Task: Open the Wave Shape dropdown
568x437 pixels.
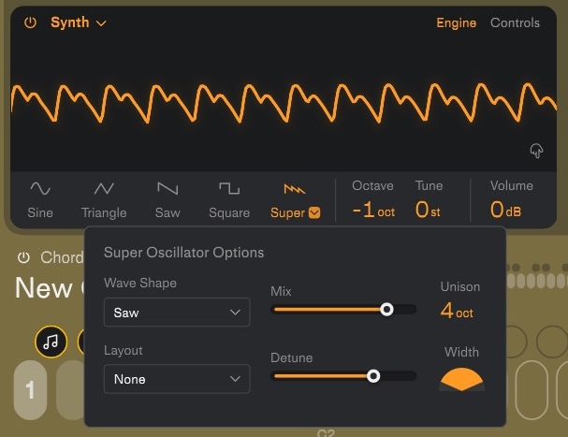Action: pos(177,313)
